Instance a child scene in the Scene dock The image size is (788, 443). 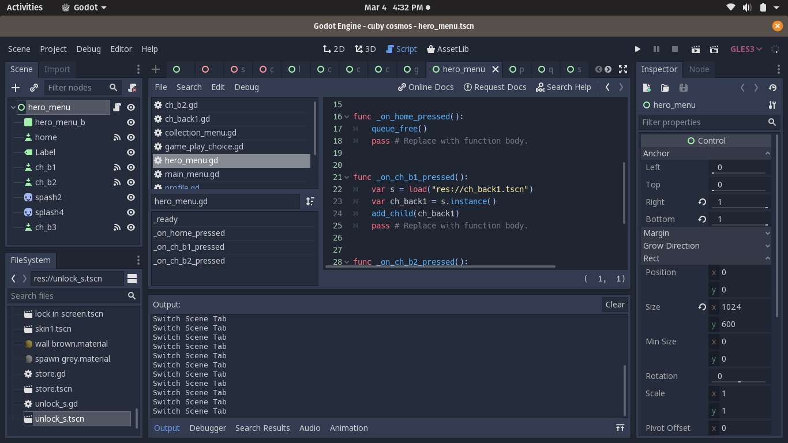[x=33, y=88]
